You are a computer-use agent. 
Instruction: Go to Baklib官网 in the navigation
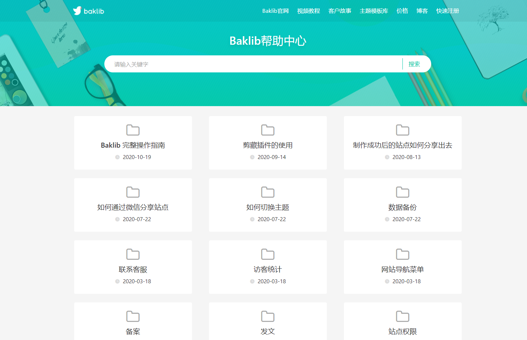[x=275, y=11]
